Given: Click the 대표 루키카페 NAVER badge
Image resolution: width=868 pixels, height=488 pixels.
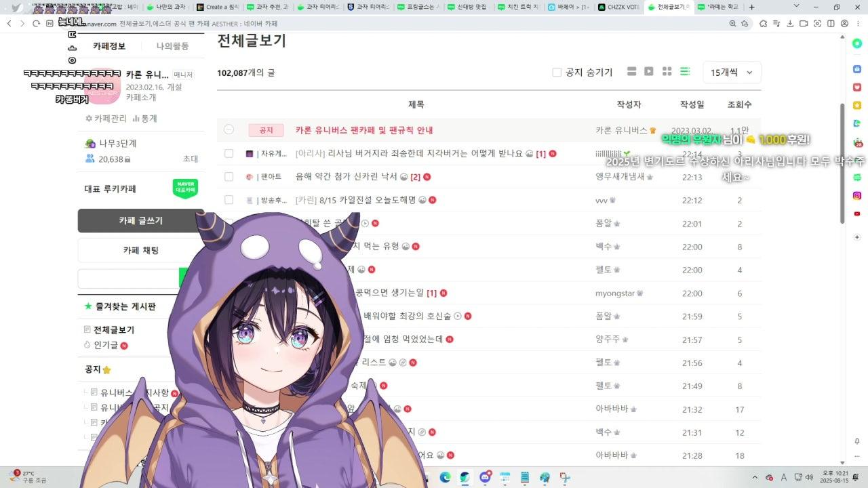Looking at the screenshot, I should (185, 188).
